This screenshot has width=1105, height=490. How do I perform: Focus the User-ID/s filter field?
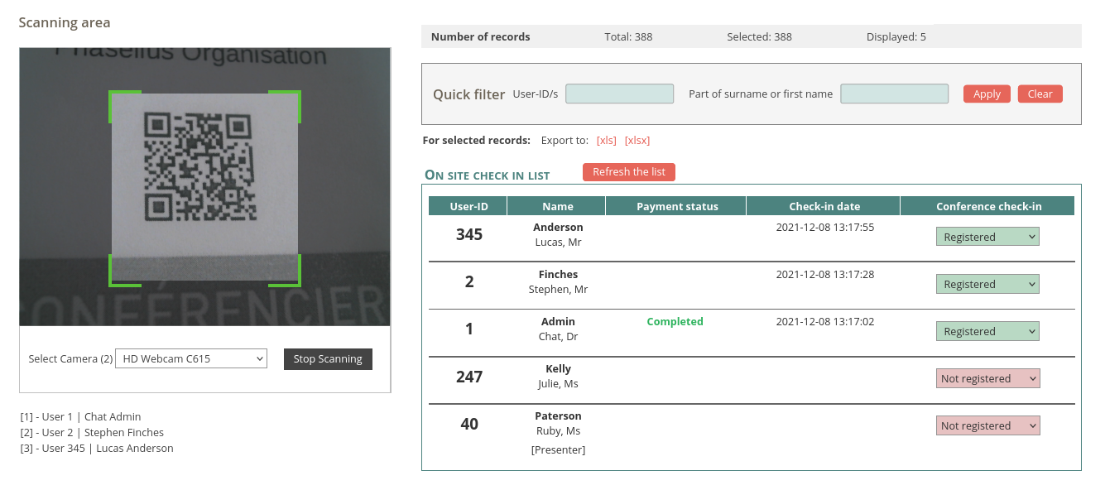click(x=619, y=94)
